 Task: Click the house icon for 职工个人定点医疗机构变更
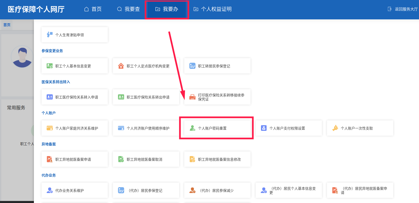(121, 66)
